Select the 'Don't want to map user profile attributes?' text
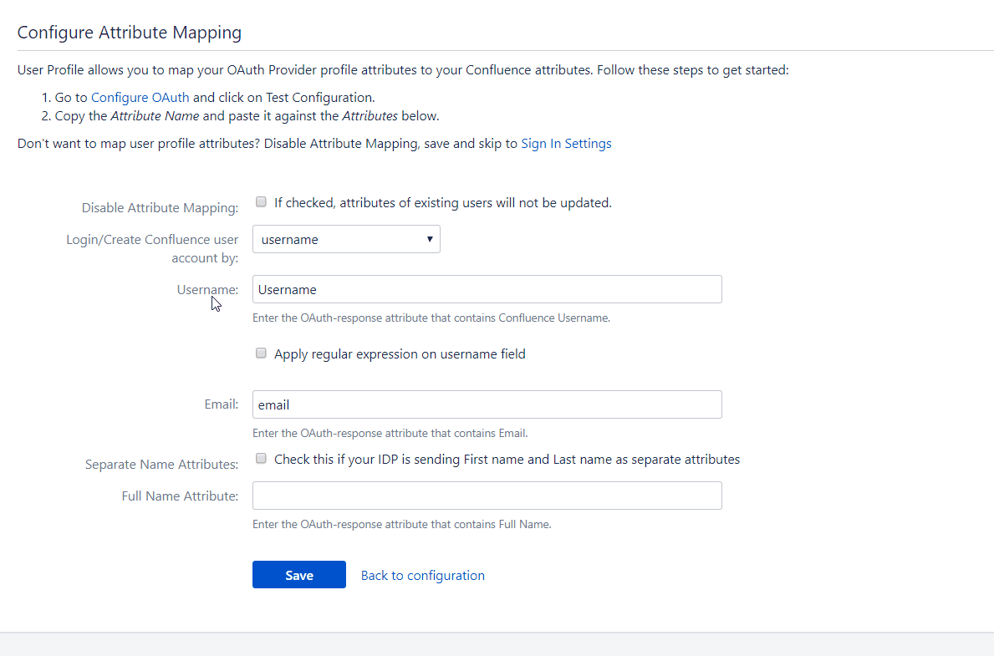 (139, 144)
